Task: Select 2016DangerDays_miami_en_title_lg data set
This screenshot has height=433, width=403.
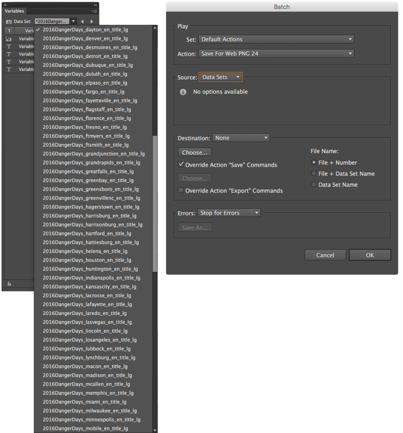Action: pyautogui.click(x=85, y=402)
